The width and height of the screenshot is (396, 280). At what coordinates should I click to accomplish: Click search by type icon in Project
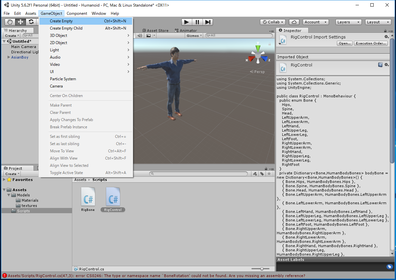click(x=255, y=174)
